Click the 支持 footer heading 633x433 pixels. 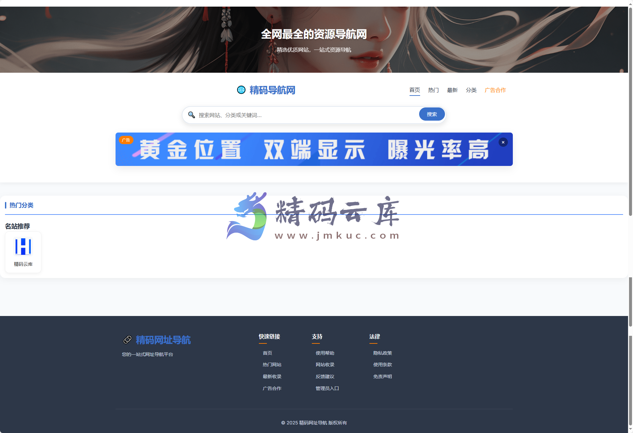(317, 336)
